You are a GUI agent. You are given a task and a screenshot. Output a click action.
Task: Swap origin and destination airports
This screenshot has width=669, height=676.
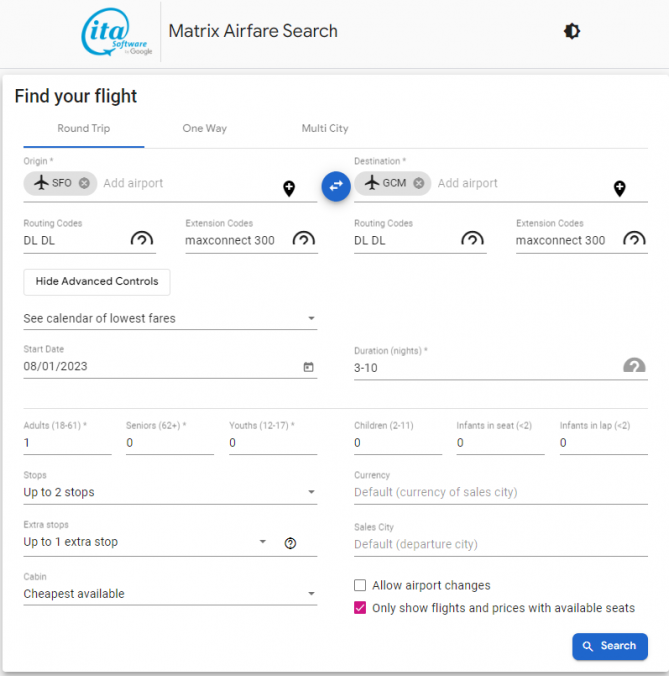335,186
